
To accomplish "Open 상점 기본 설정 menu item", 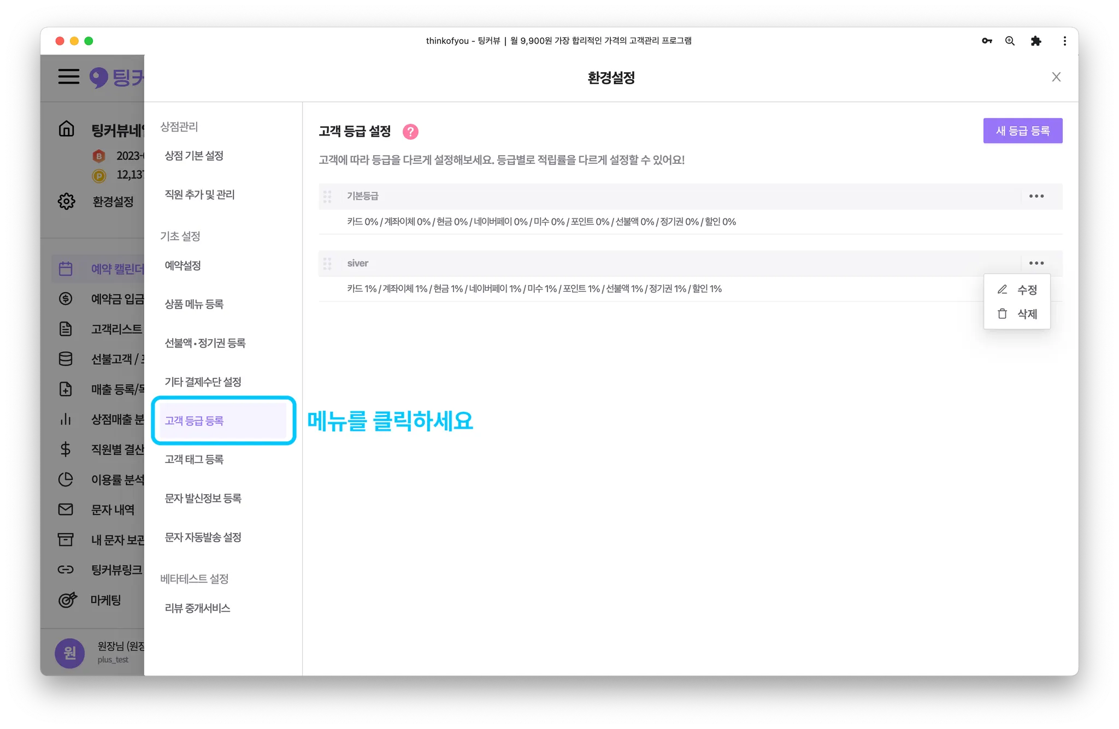I will tap(195, 156).
